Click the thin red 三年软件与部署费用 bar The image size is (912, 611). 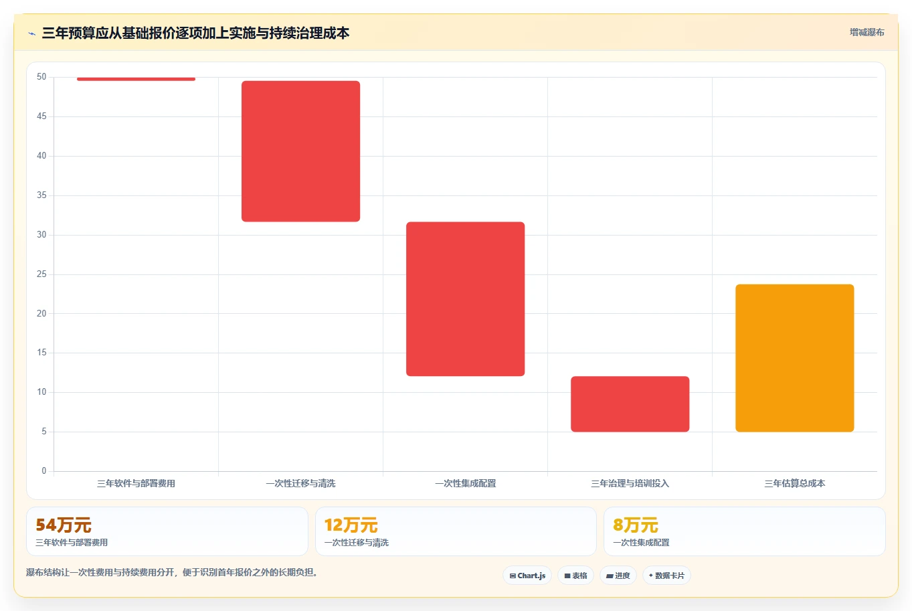(x=136, y=79)
